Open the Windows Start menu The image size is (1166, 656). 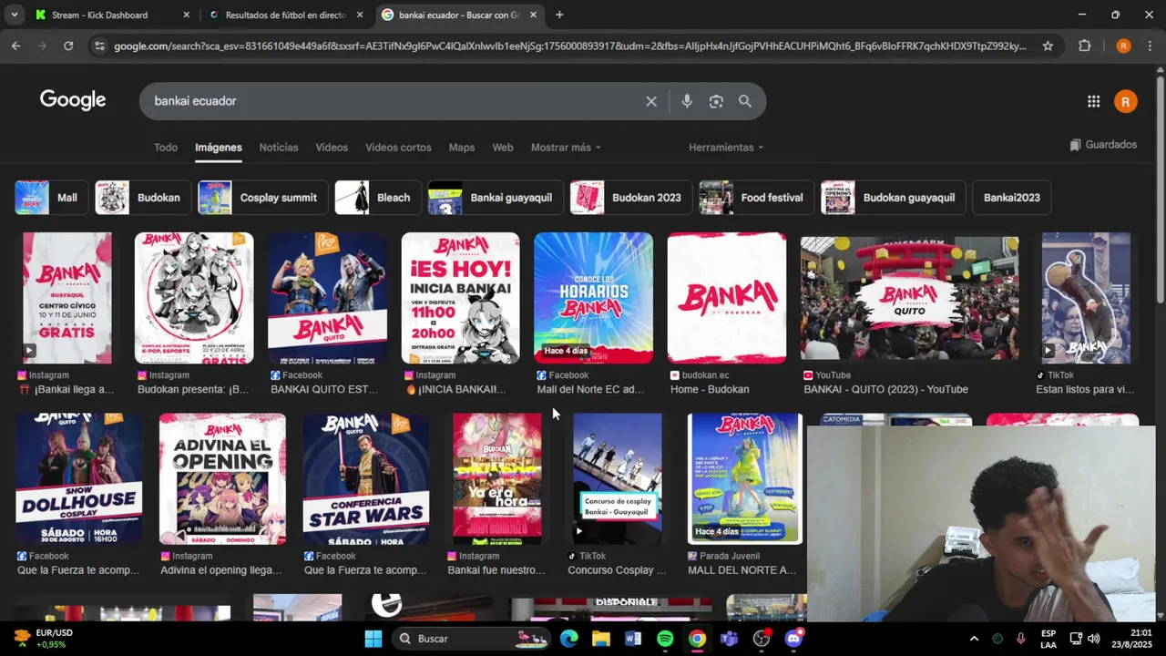[373, 639]
